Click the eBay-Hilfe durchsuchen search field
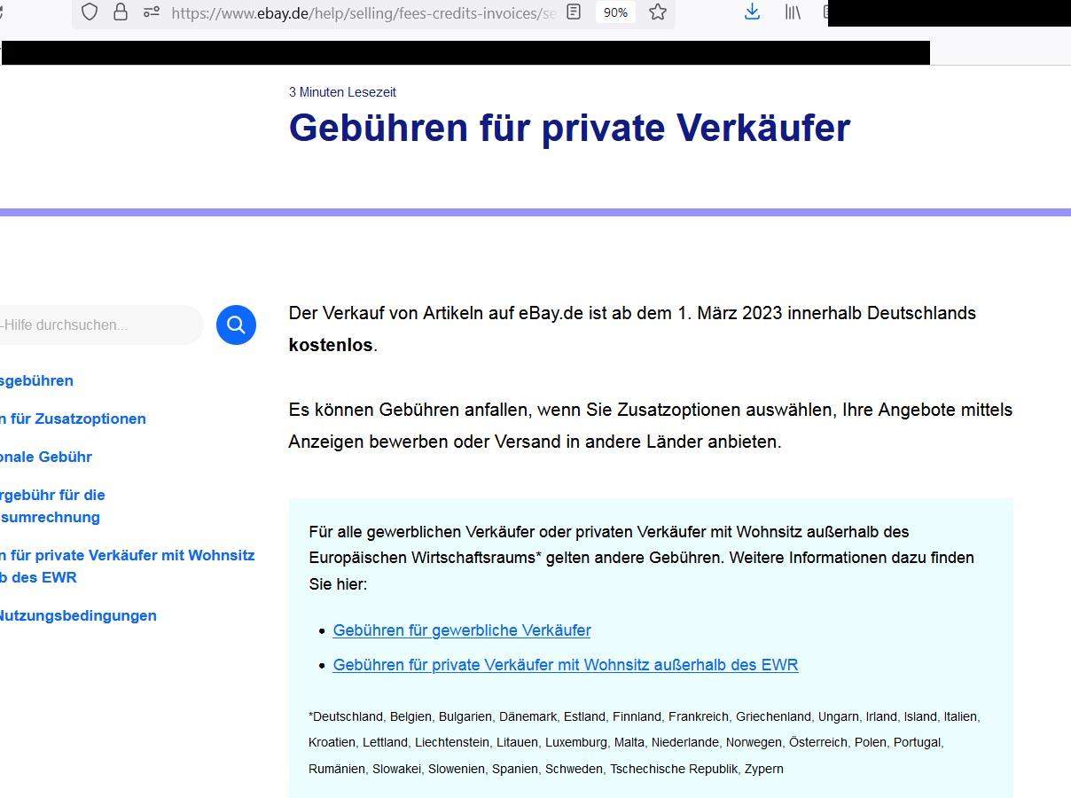 [101, 325]
